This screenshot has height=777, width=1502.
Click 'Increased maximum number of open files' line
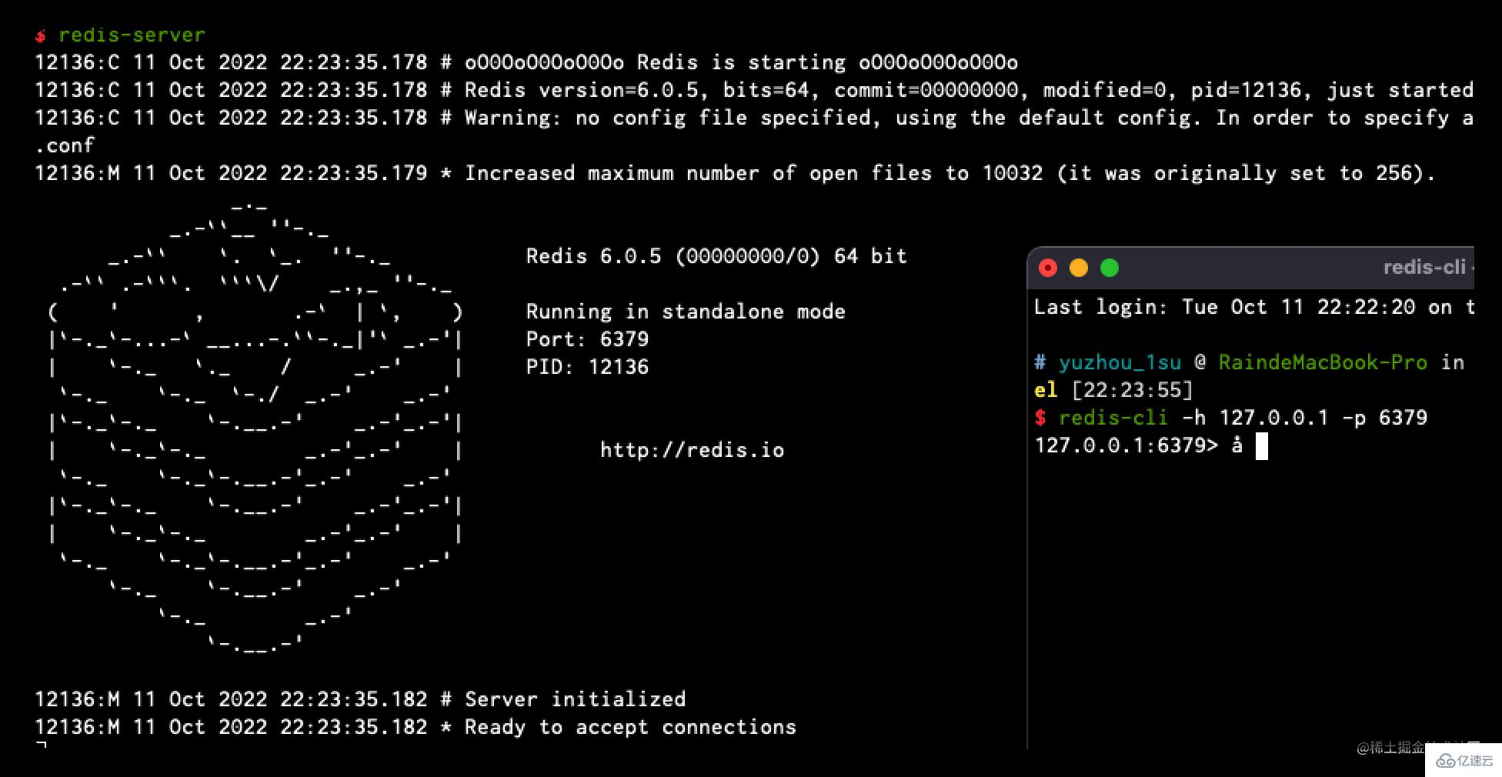coord(735,173)
